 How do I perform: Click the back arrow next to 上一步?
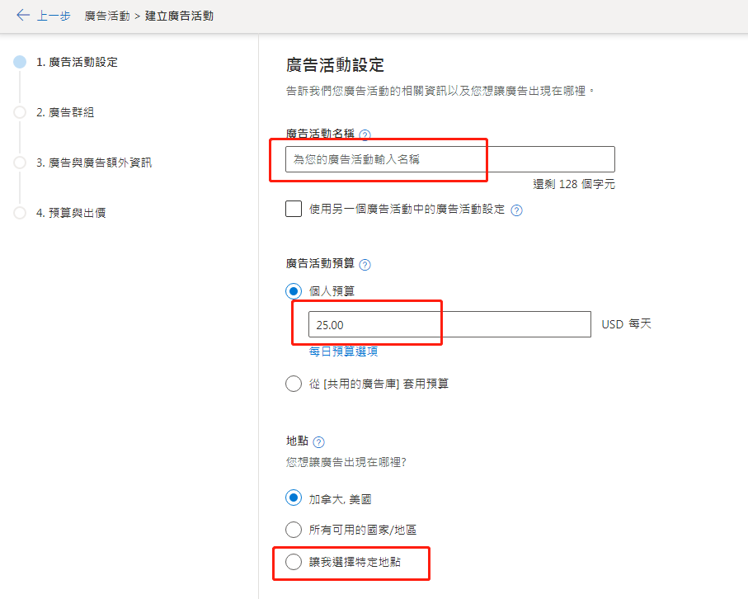pos(23,15)
